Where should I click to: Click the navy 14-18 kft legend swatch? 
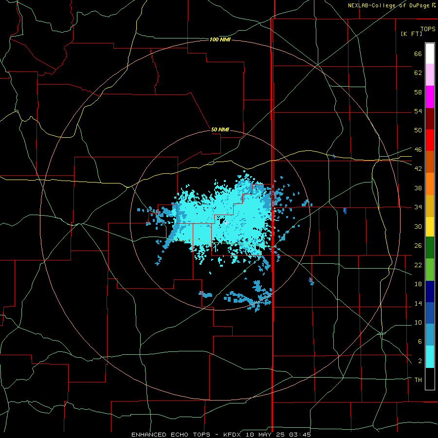(x=430, y=292)
